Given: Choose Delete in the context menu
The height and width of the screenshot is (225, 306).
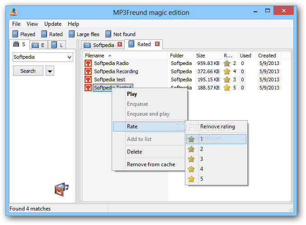Looking at the screenshot, I should 150,152.
